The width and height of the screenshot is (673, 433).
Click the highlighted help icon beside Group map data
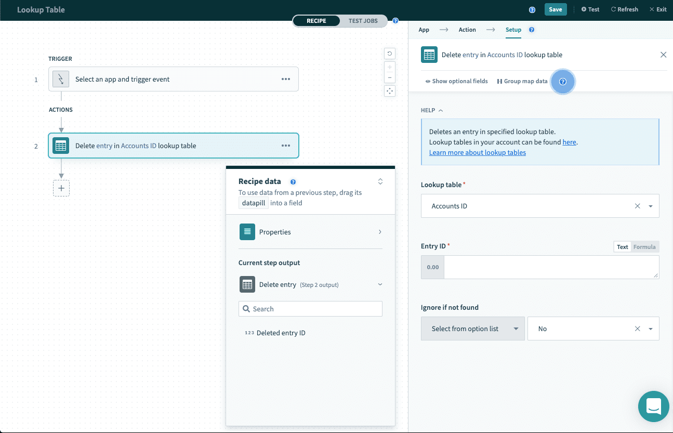click(562, 82)
